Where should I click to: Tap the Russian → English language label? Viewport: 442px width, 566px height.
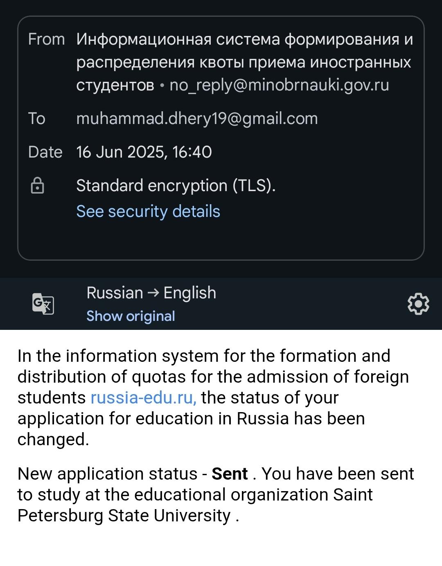click(151, 293)
